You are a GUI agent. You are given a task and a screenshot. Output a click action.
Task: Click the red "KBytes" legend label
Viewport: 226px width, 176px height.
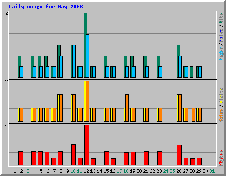pos(221,158)
